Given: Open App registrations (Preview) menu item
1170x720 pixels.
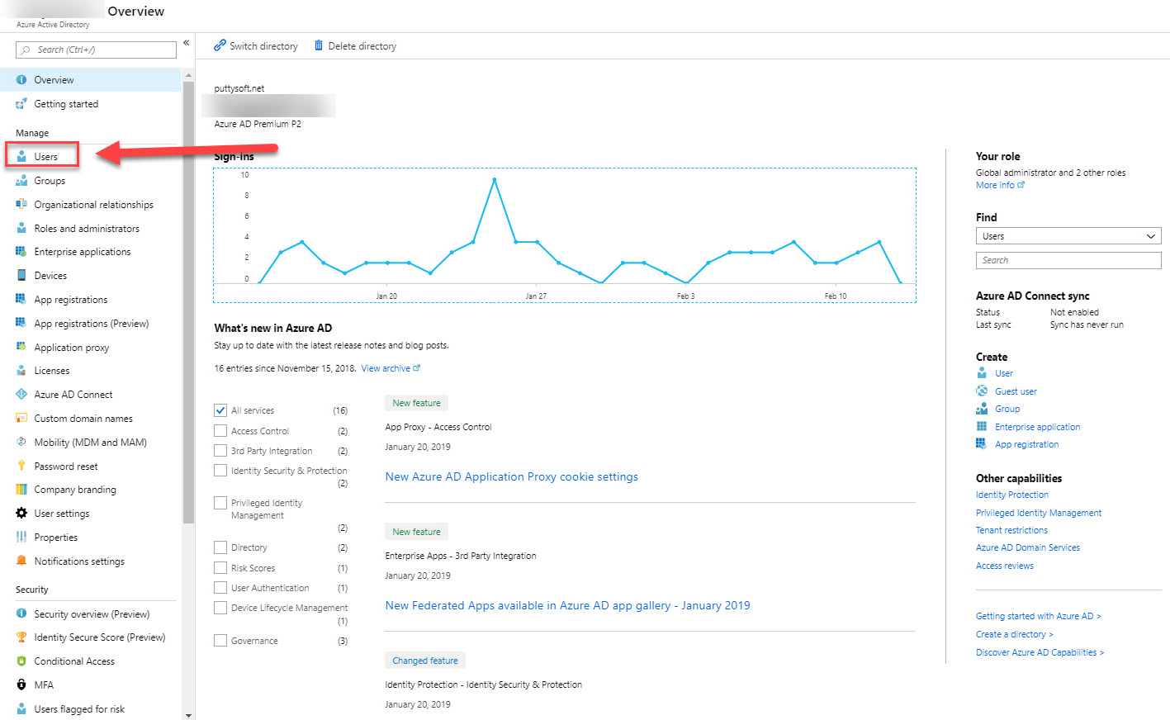Looking at the screenshot, I should [92, 324].
